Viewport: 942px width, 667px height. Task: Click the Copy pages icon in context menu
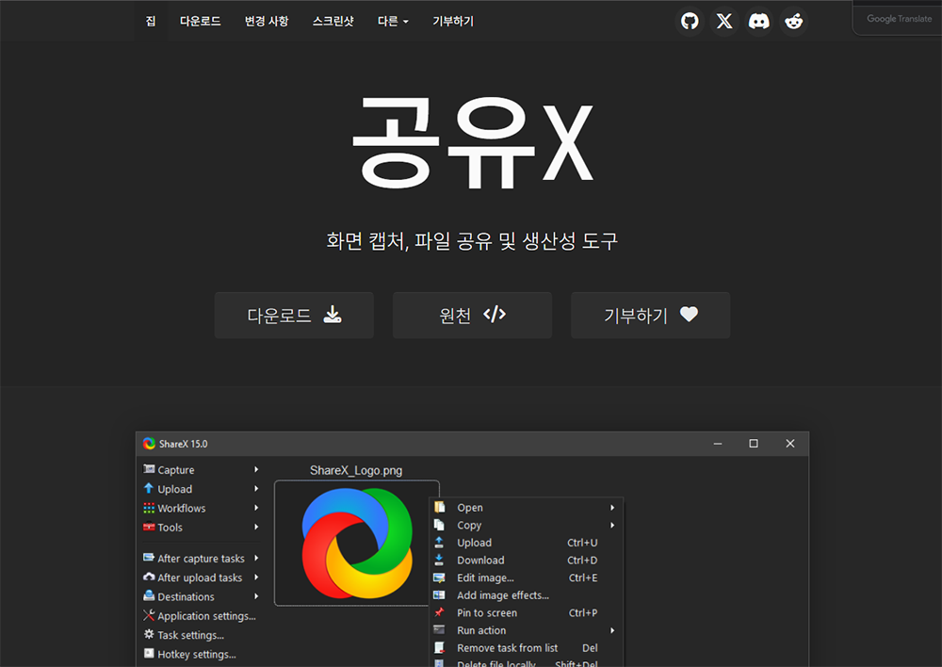440,525
